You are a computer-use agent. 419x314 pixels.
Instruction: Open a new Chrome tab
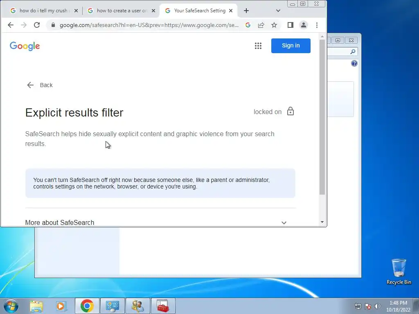pos(246,11)
